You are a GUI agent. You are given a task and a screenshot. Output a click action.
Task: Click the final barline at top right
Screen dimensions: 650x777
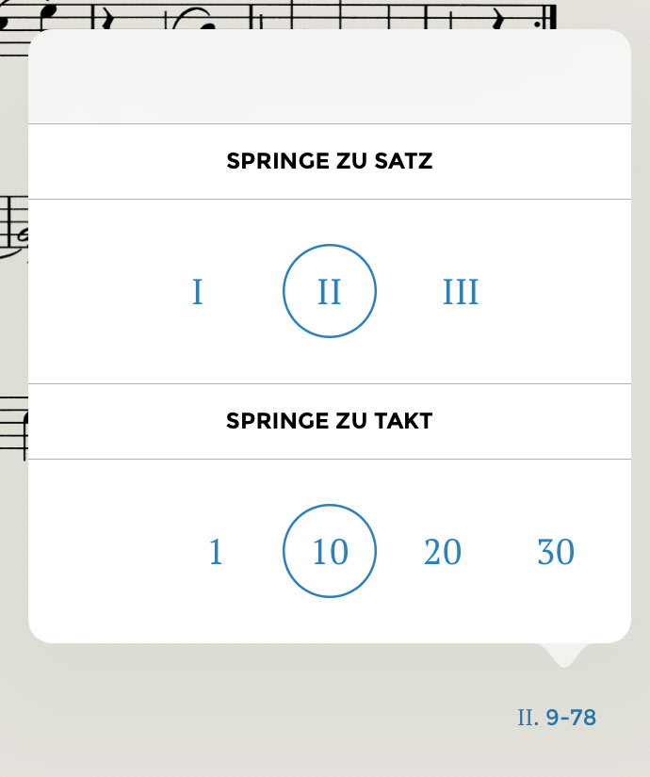549,15
